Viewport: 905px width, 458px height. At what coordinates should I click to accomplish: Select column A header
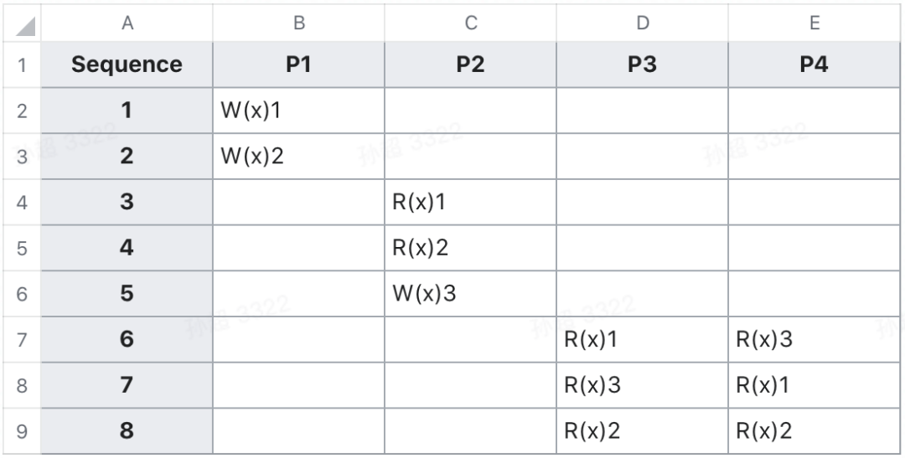pos(127,24)
